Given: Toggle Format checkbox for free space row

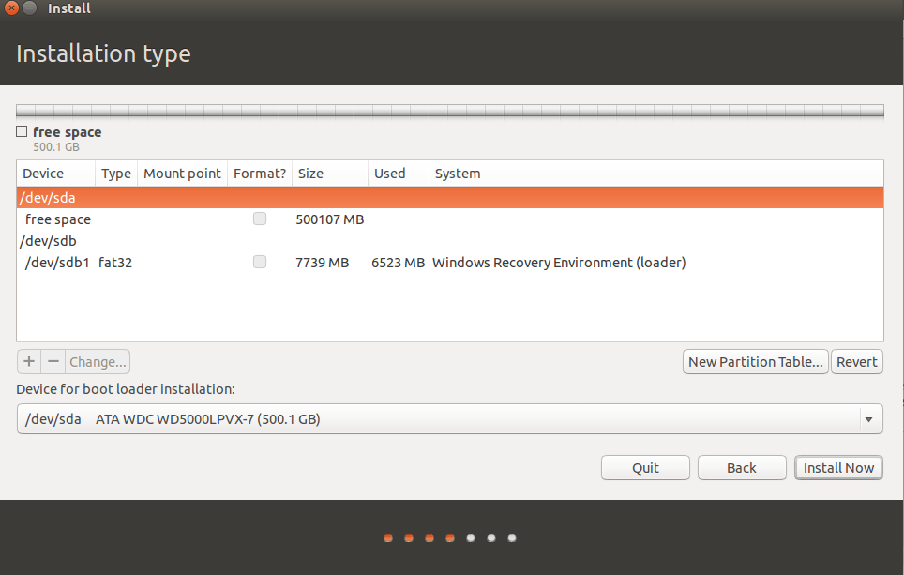Looking at the screenshot, I should pyautogui.click(x=260, y=219).
